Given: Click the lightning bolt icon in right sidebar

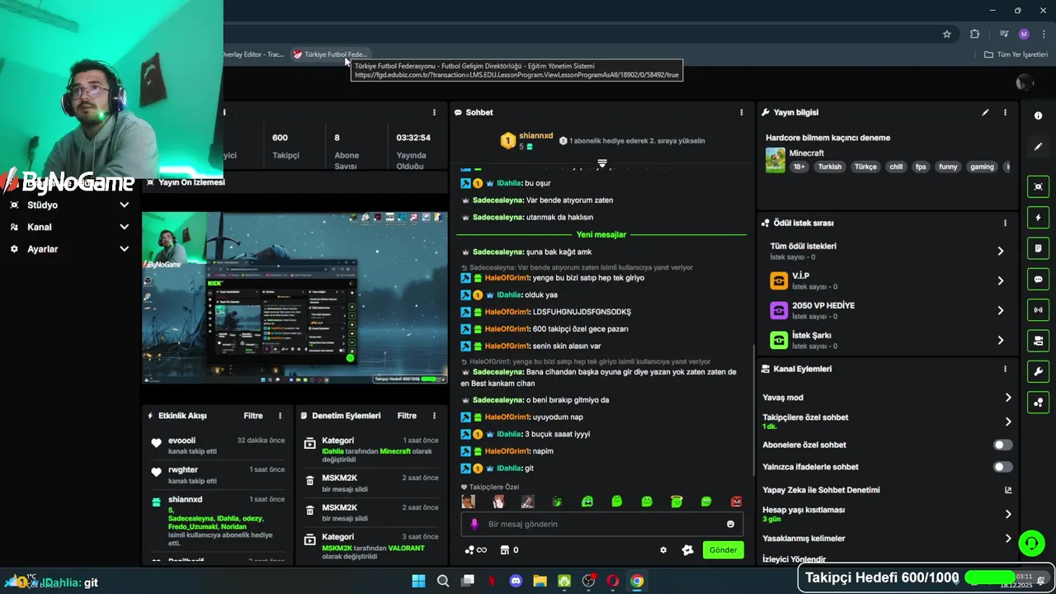Looking at the screenshot, I should click(x=1038, y=218).
